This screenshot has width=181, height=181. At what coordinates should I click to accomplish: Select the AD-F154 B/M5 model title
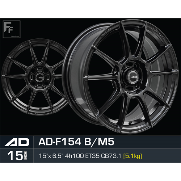76,142
